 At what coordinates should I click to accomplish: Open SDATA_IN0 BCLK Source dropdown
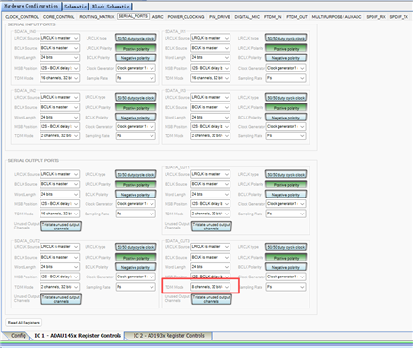(x=59, y=48)
